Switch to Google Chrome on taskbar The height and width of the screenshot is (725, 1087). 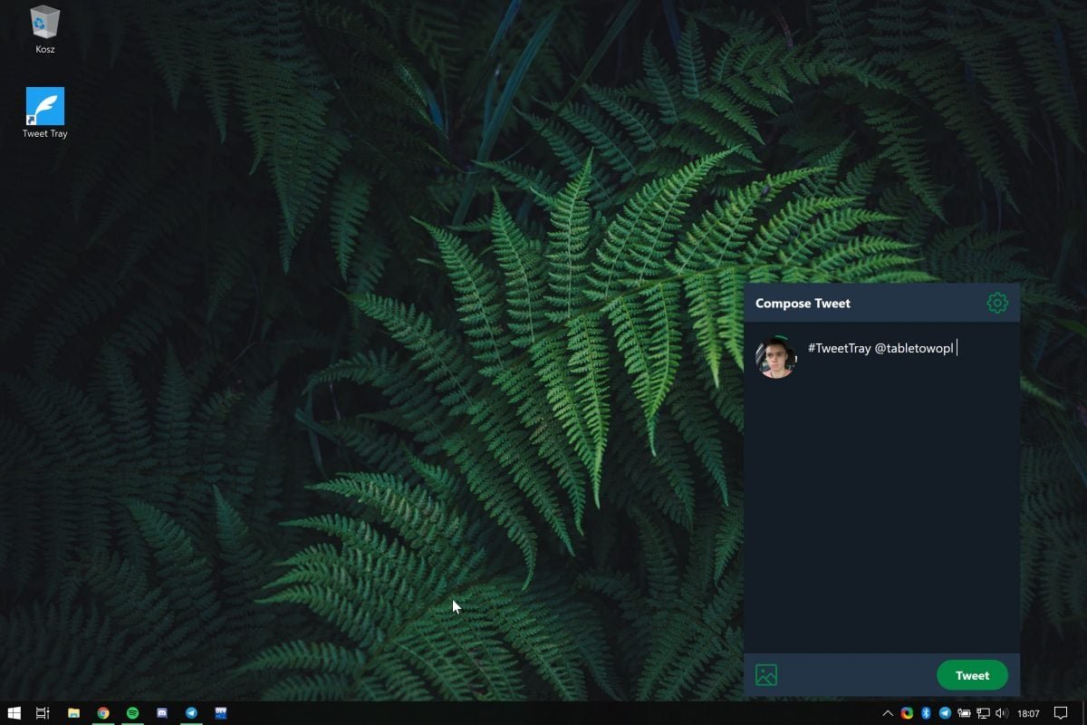point(103,713)
